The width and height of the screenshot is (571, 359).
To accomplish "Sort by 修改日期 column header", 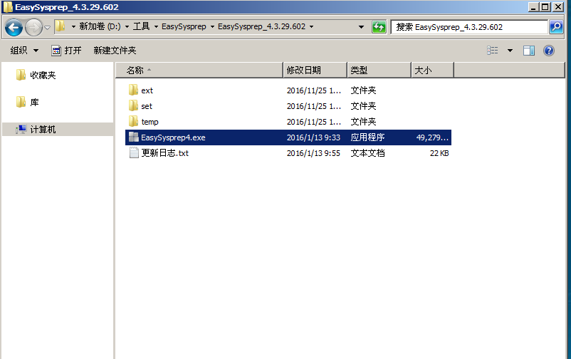I will pyautogui.click(x=315, y=70).
